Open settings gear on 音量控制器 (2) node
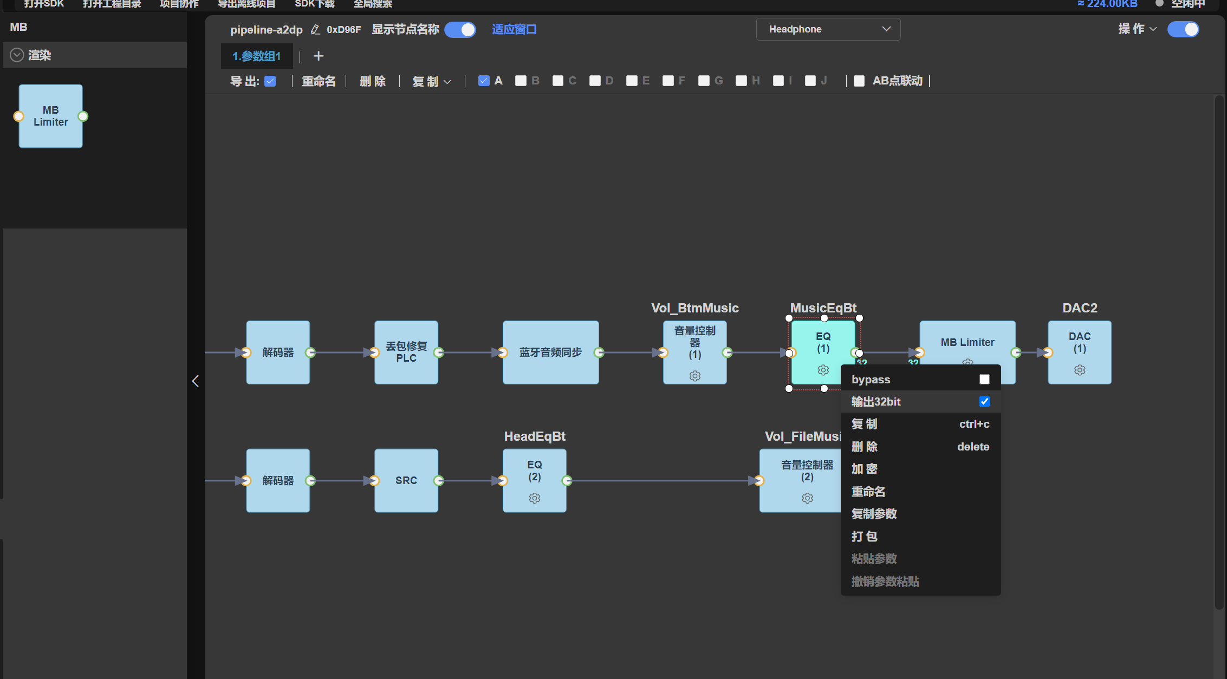 tap(807, 498)
